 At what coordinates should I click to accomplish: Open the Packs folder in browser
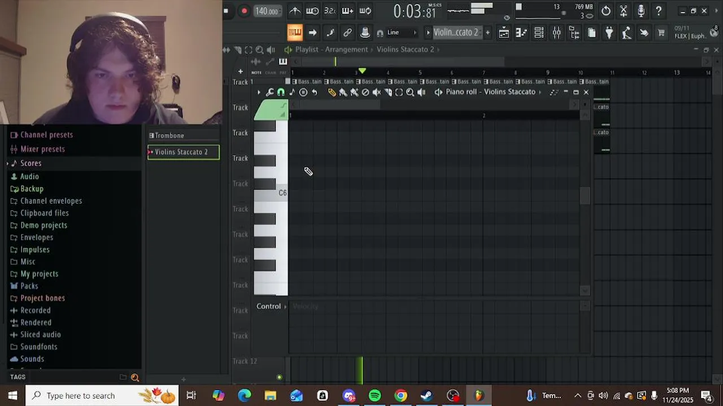pyautogui.click(x=29, y=286)
